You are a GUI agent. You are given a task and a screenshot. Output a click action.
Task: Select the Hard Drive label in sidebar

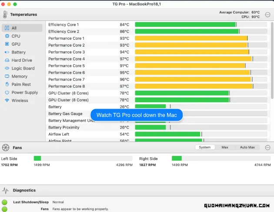pos(22,60)
